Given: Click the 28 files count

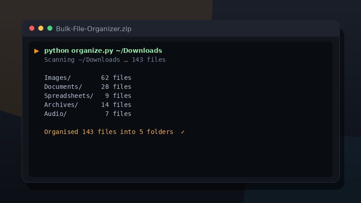Looking at the screenshot, I should click(116, 87).
